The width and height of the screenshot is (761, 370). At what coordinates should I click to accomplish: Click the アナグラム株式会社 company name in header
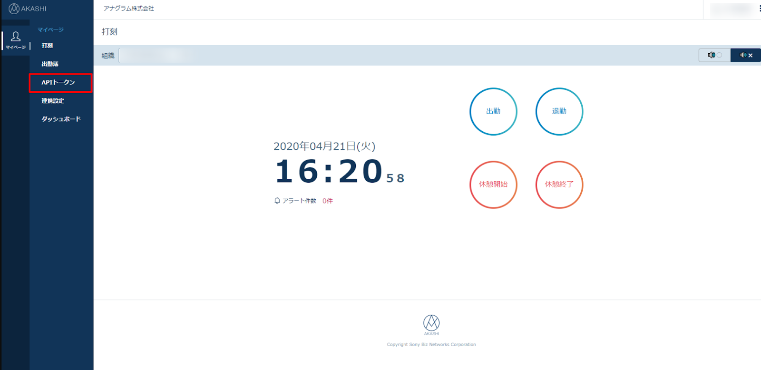pyautogui.click(x=129, y=9)
